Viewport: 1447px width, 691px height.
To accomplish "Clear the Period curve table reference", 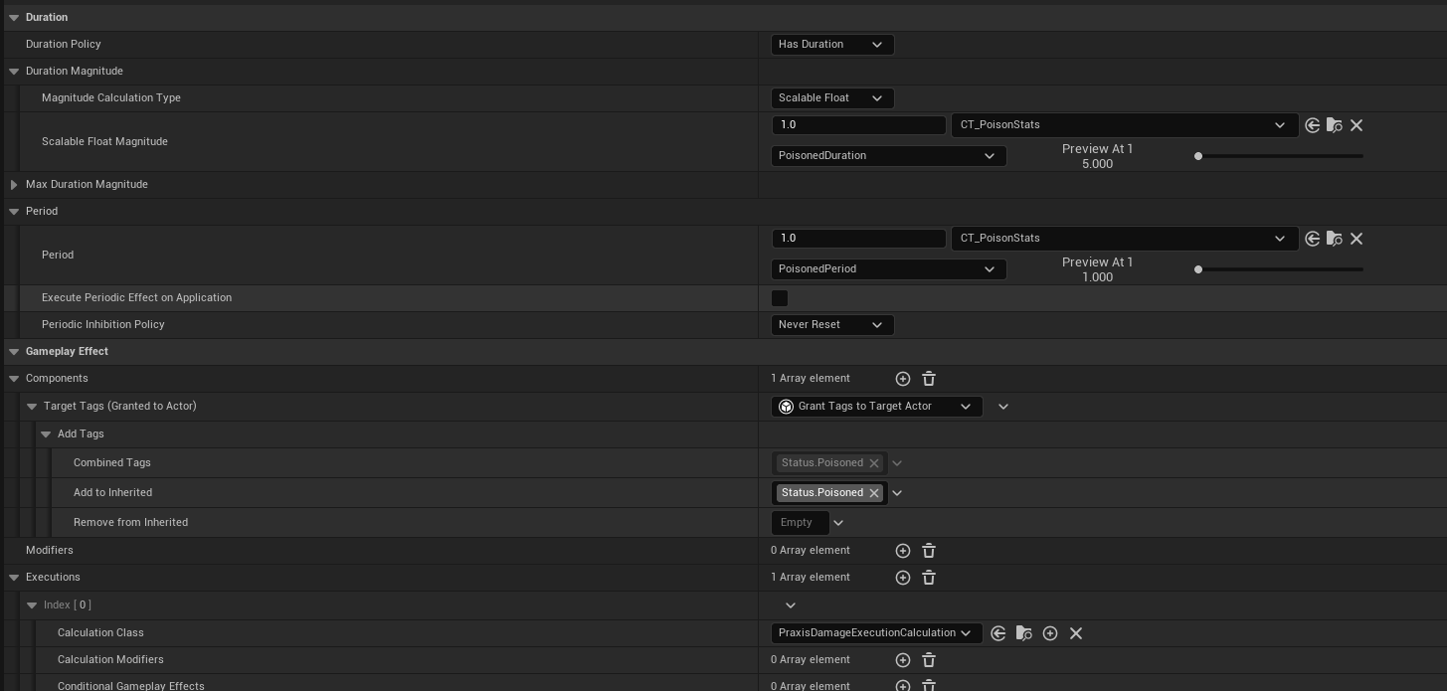I will pyautogui.click(x=1357, y=239).
